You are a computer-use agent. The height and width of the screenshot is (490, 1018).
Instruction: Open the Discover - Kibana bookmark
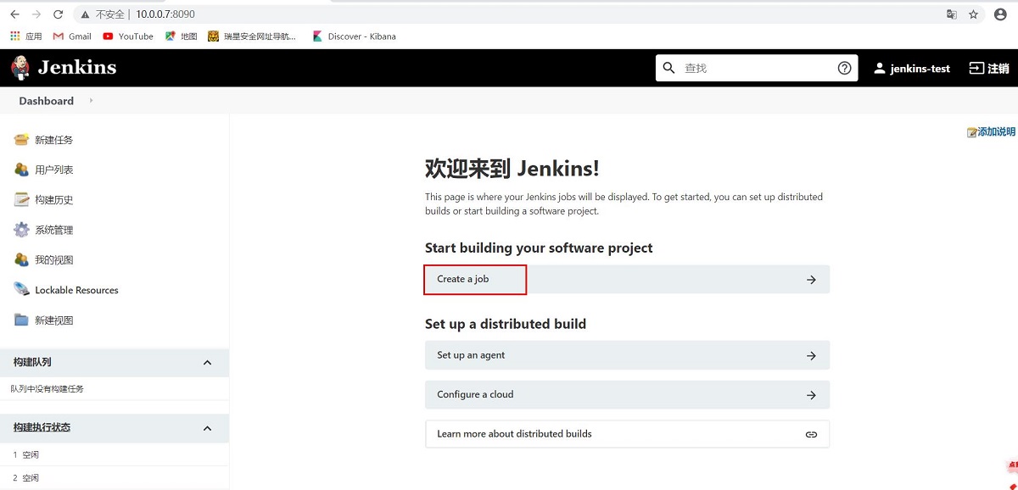[x=354, y=36]
